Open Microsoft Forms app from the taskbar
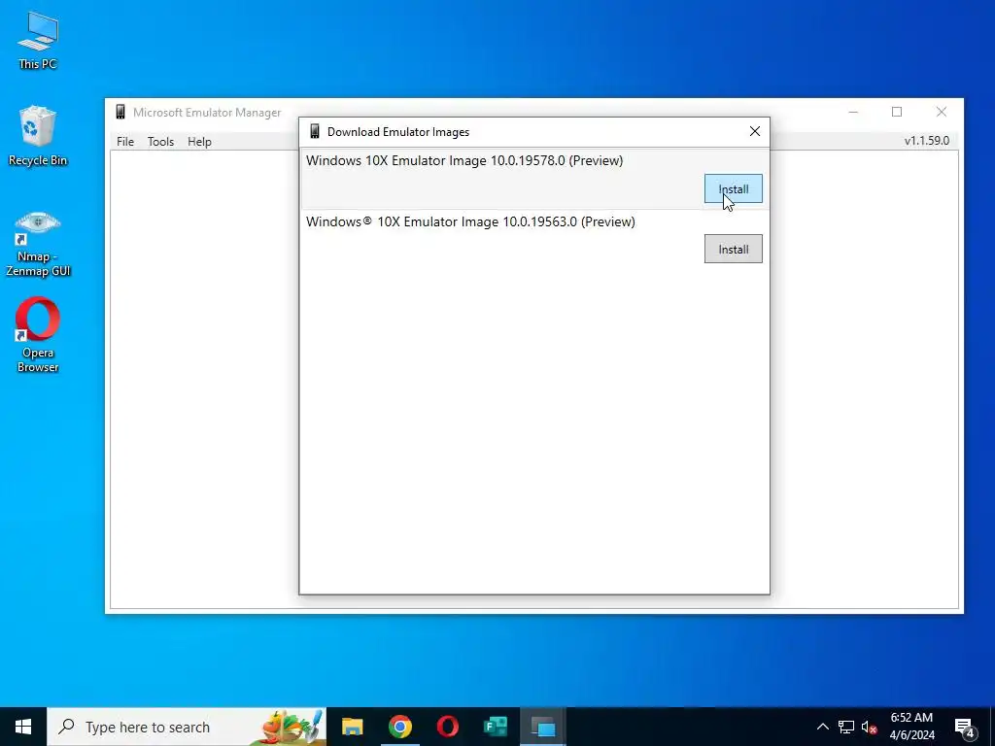Viewport: 995px width, 746px height. coord(495,727)
